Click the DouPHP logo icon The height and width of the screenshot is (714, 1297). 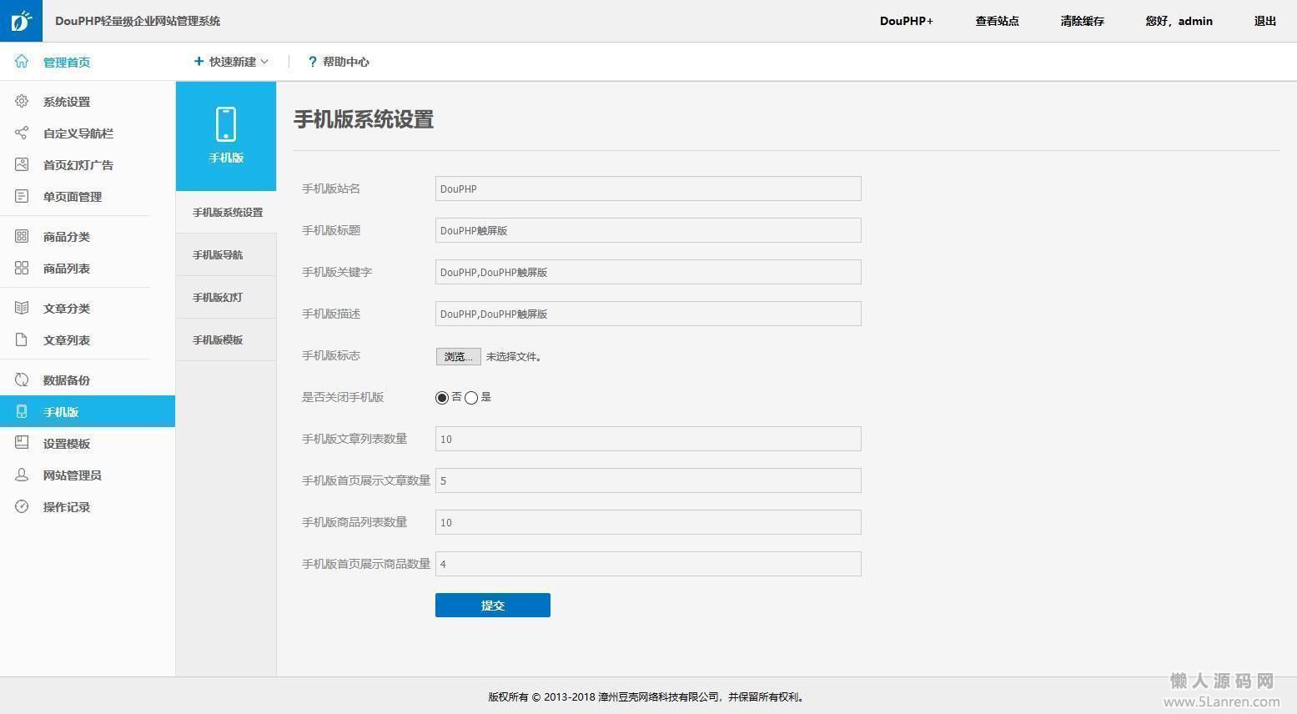point(21,21)
